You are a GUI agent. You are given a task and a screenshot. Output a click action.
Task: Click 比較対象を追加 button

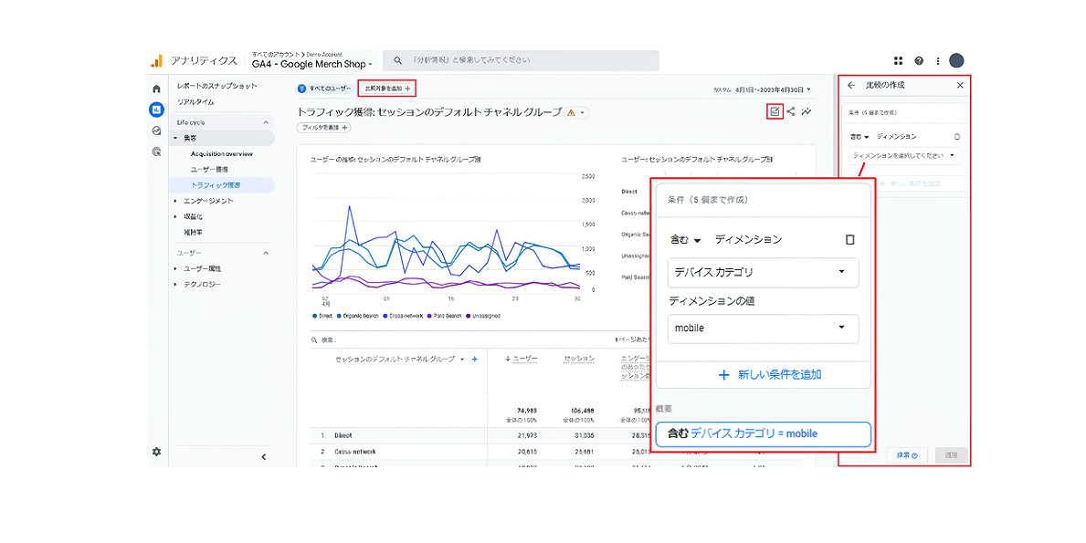click(387, 89)
